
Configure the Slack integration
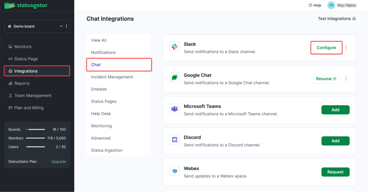click(326, 48)
